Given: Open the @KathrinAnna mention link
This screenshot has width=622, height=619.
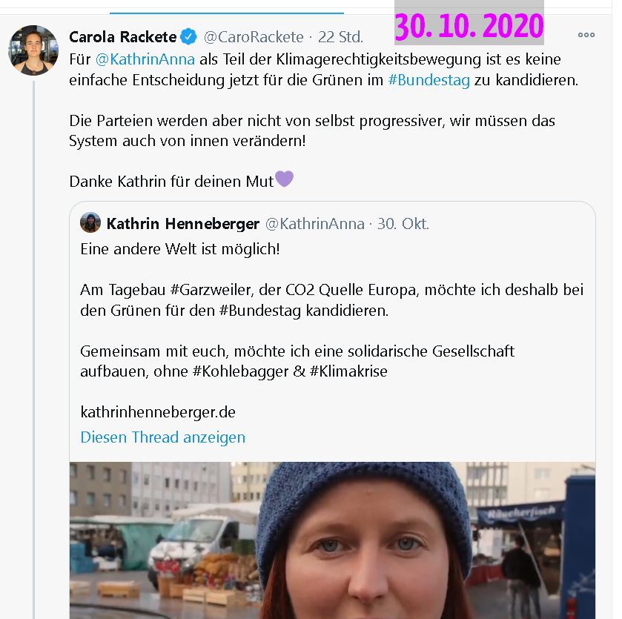Looking at the screenshot, I should tap(145, 59).
